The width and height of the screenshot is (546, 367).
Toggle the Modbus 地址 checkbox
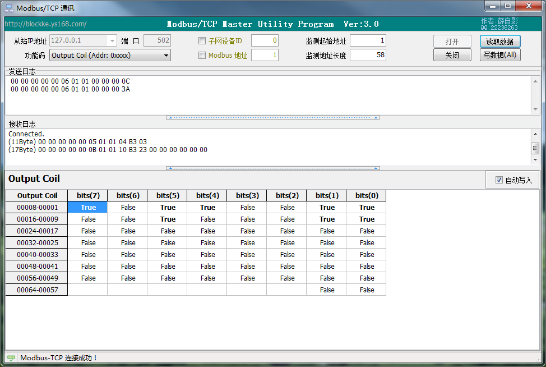[202, 56]
